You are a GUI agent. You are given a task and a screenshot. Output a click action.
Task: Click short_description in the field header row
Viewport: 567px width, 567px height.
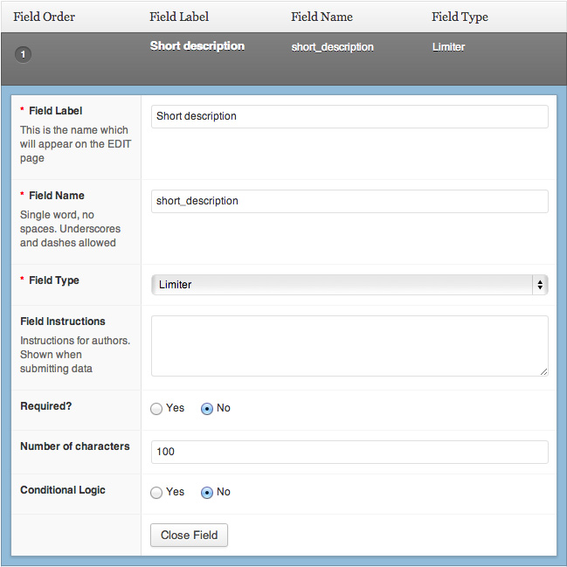333,47
